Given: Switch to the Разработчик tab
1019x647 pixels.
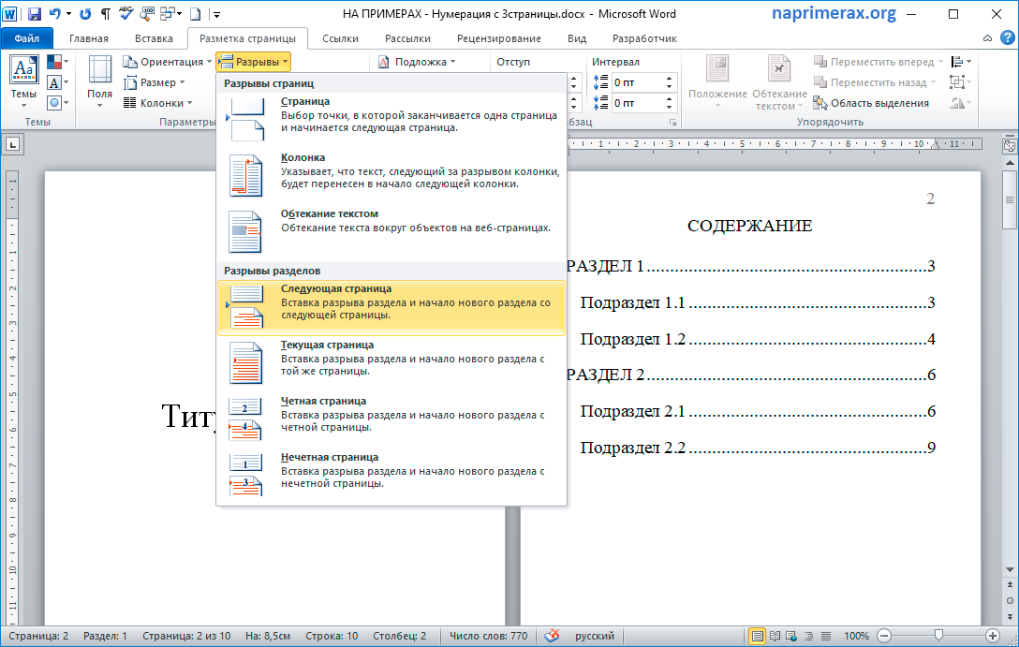Looking at the screenshot, I should tap(644, 38).
